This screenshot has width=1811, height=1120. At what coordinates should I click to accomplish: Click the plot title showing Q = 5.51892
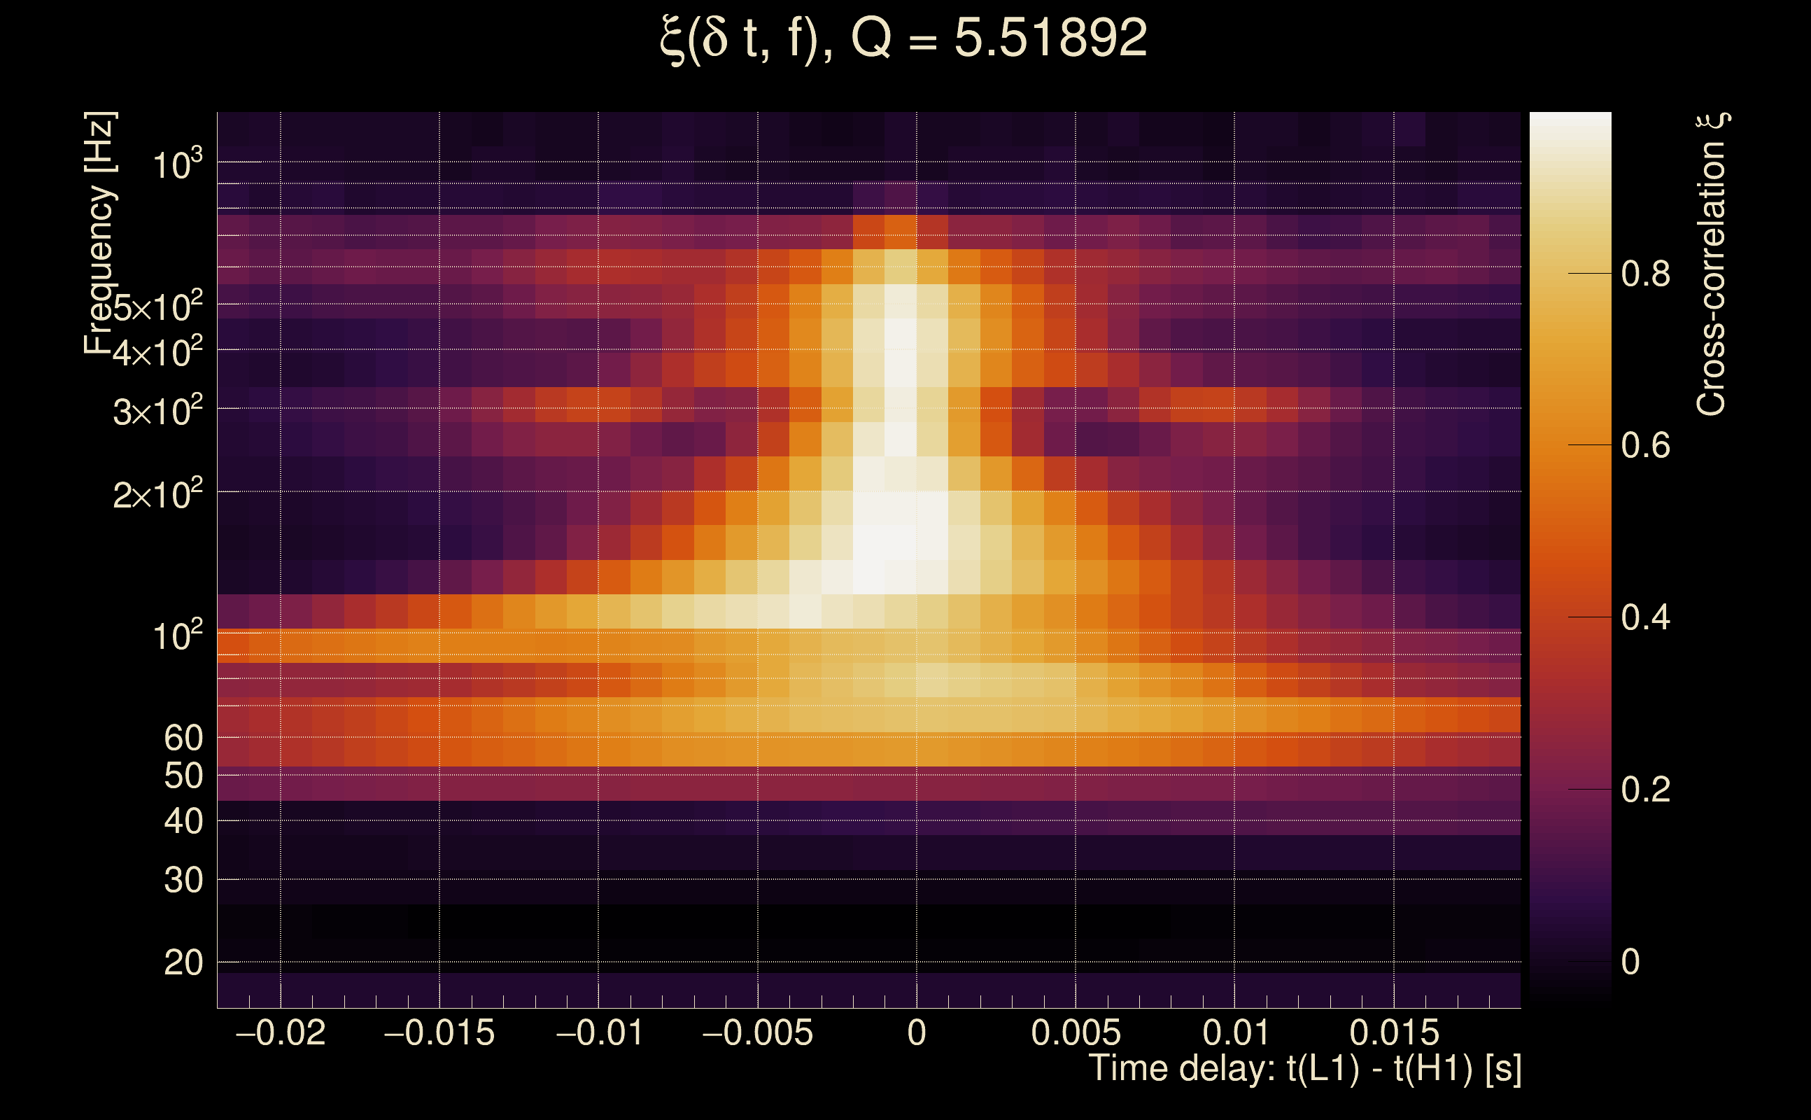pos(903,38)
